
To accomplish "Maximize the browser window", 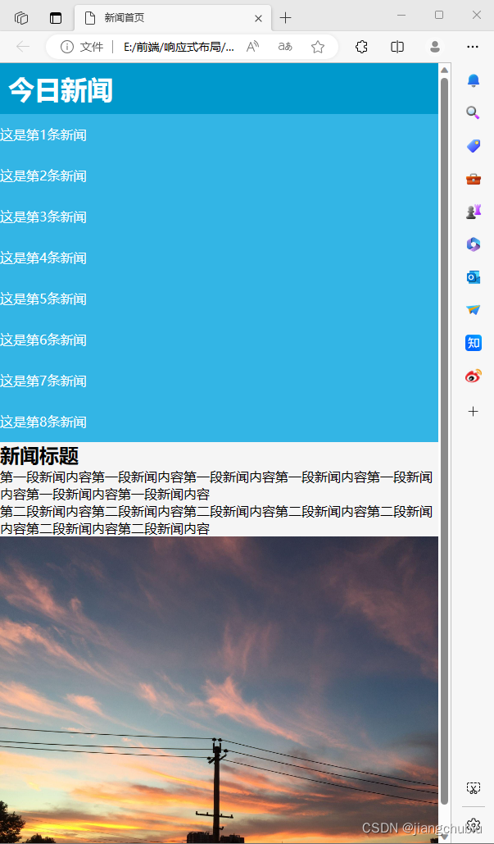I will coord(438,16).
